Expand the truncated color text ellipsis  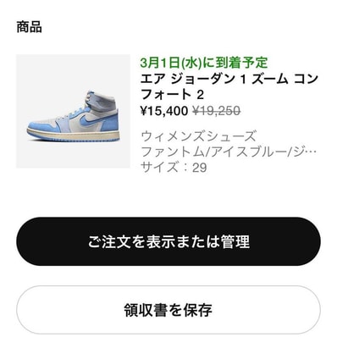(x=311, y=152)
